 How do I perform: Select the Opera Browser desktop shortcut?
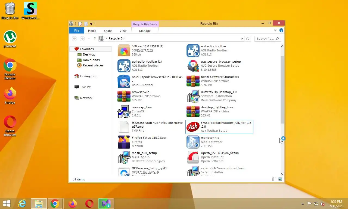[x=10, y=126]
